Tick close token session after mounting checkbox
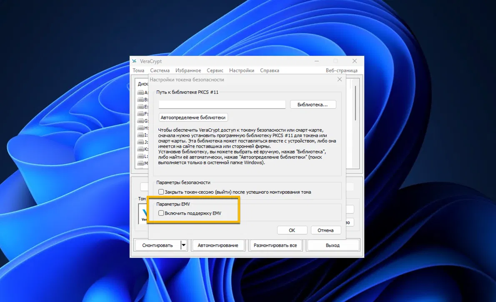This screenshot has width=496, height=302. point(161,192)
